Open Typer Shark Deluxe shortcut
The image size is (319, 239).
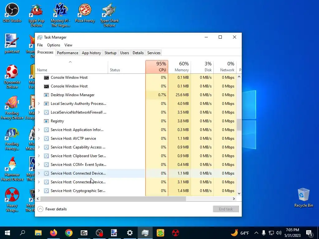(x=109, y=15)
